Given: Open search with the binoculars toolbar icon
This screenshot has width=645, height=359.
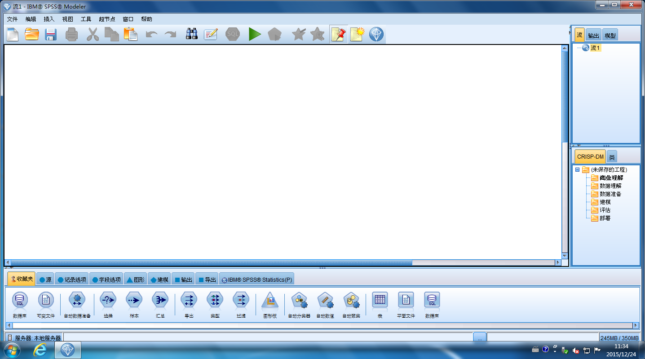Looking at the screenshot, I should pyautogui.click(x=191, y=34).
